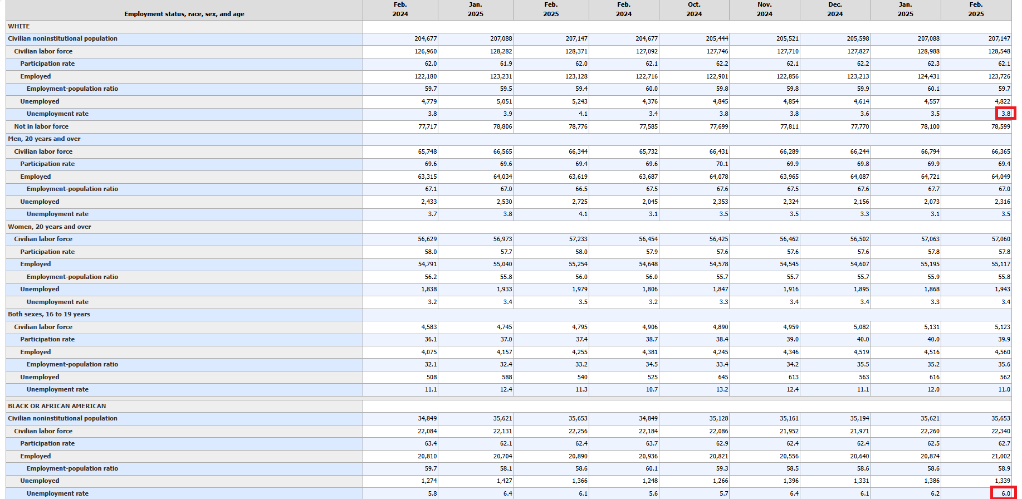1022x499 pixels.
Task: Click the men's Employed value 63,315
Action: click(427, 177)
